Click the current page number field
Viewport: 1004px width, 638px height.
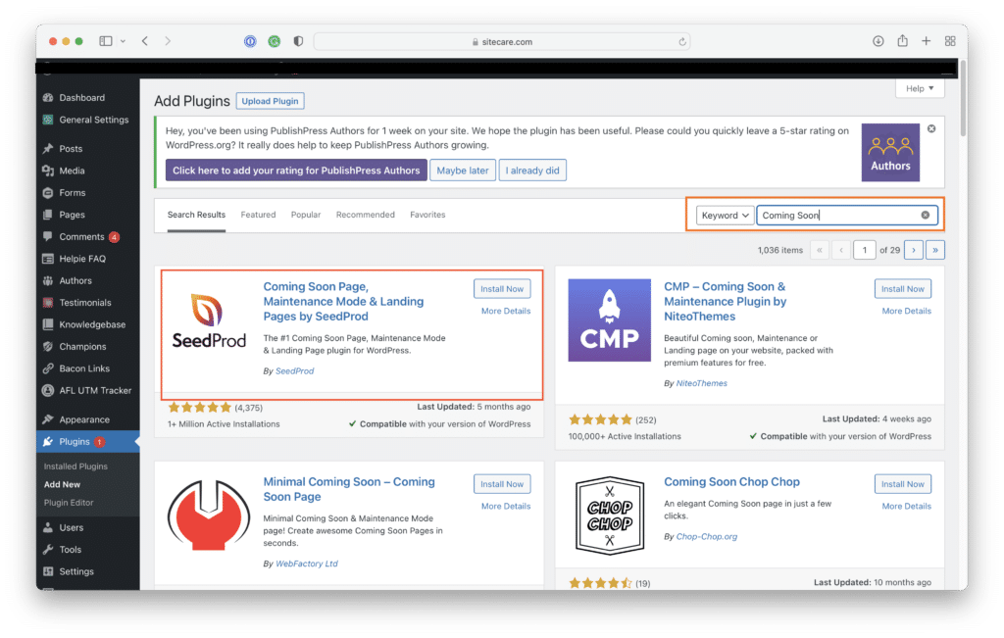pyautogui.click(x=865, y=250)
